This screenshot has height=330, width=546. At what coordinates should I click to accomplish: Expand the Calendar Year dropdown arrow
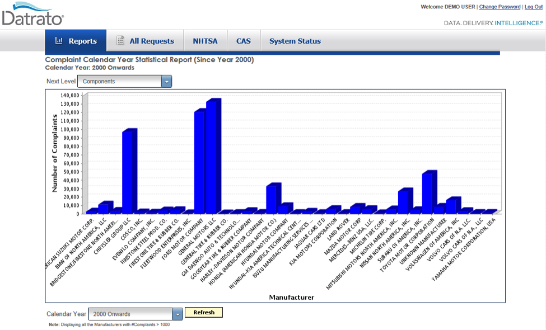pyautogui.click(x=178, y=314)
